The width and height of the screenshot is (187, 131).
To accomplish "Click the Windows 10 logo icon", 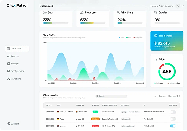I will coord(77,112).
